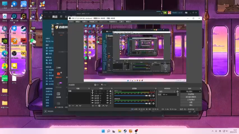This screenshot has width=239, height=134.
Task: Toggle visibility of 文本 (GDI+) 2 source
Action: click(x=108, y=91)
